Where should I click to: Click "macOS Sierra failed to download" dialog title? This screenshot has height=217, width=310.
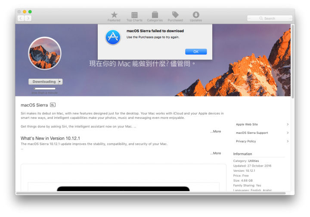point(155,31)
